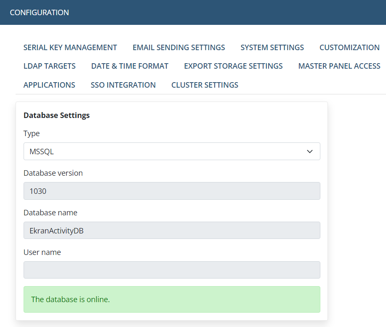Open the Master Panel Access tab

coord(339,66)
